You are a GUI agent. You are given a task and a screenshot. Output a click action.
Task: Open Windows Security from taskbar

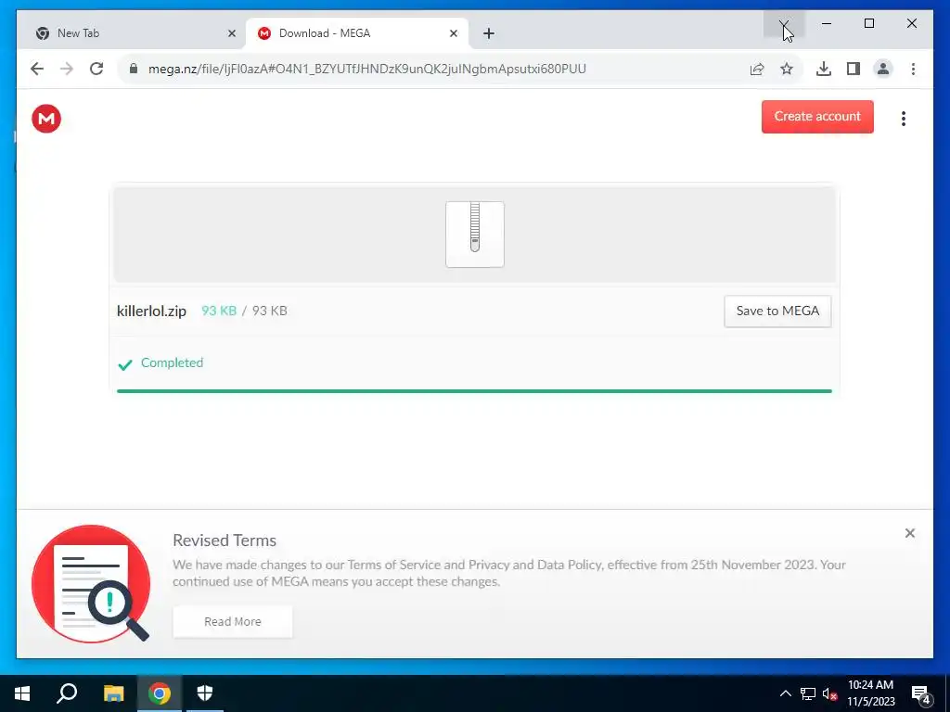click(x=205, y=693)
